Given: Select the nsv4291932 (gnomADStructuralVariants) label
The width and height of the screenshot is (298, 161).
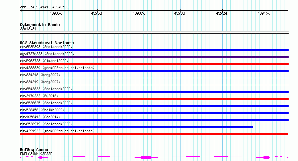Looking at the screenshot, I should 57,131.
